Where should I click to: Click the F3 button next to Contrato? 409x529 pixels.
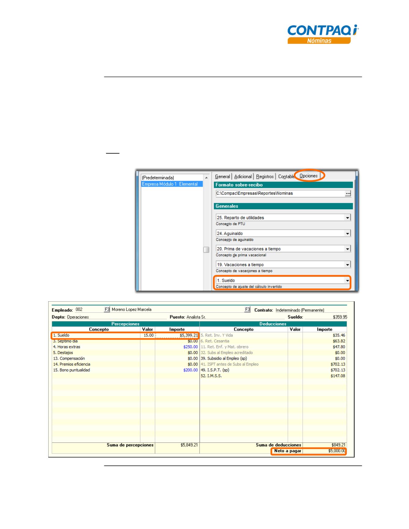tap(248, 309)
